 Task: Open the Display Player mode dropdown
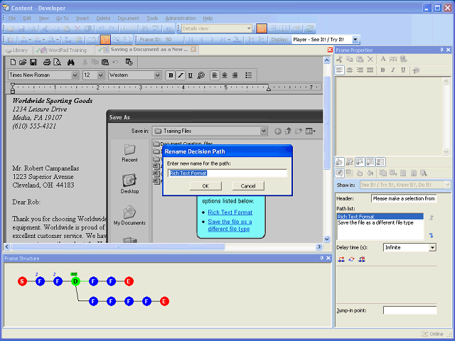tap(355, 40)
